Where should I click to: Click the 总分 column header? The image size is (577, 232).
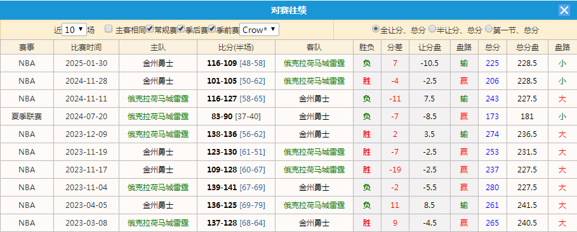pyautogui.click(x=493, y=47)
